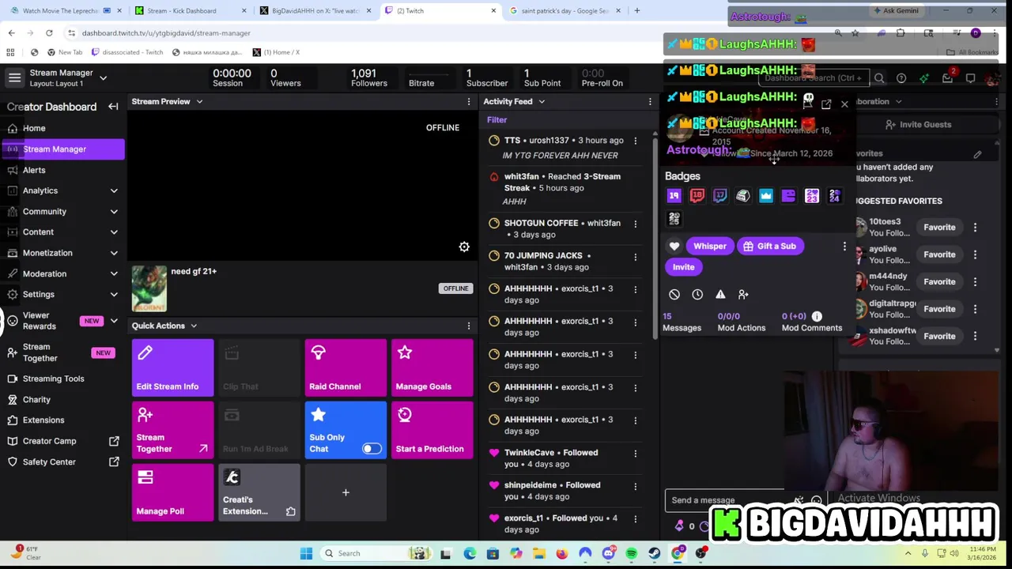Click the Invite button in user card
This screenshot has height=569, width=1012.
click(x=683, y=267)
